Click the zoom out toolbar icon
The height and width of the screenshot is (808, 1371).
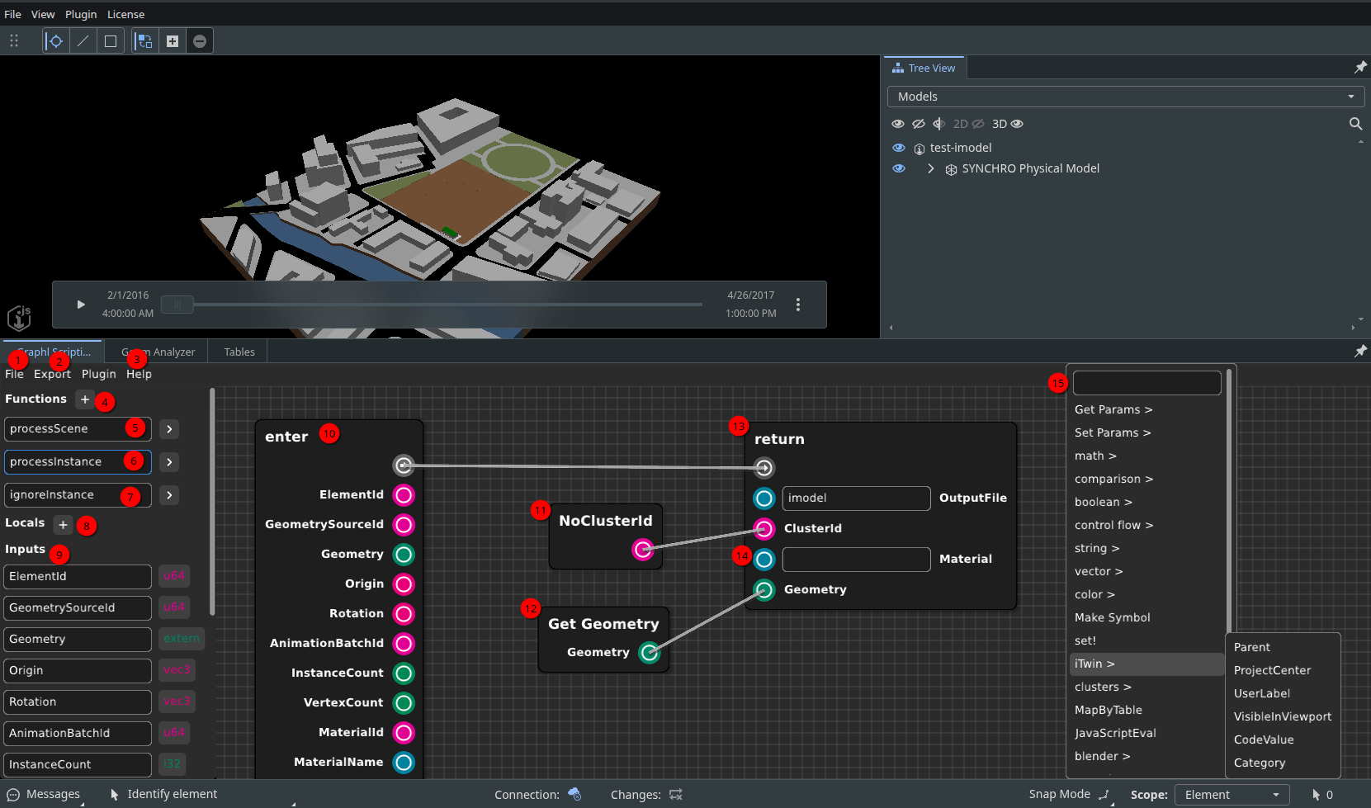200,40
